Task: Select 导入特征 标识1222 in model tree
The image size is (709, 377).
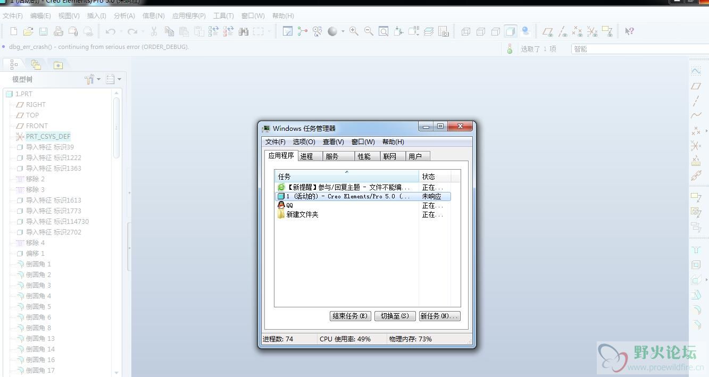Action: [54, 157]
